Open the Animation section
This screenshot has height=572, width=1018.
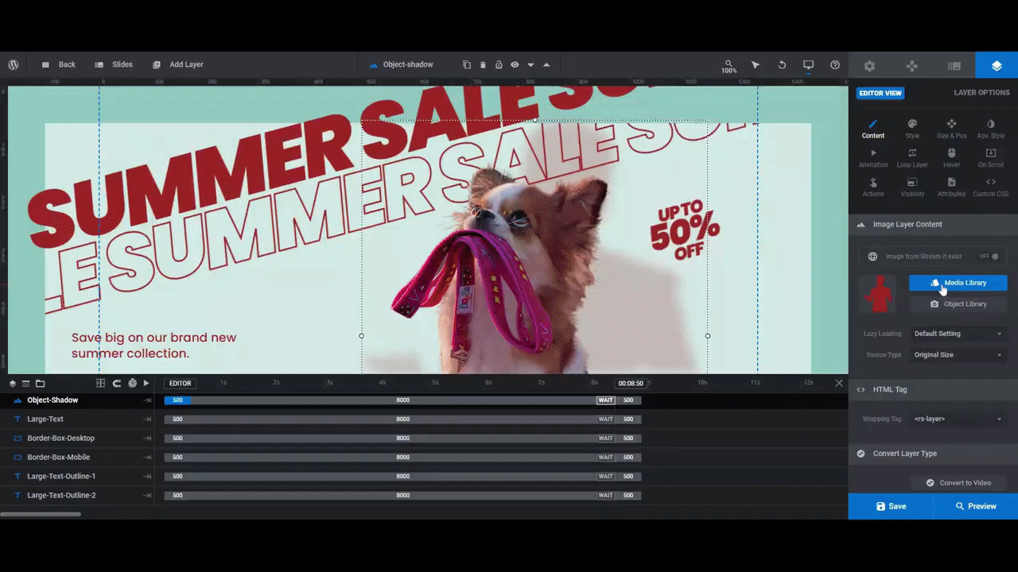tap(873, 158)
